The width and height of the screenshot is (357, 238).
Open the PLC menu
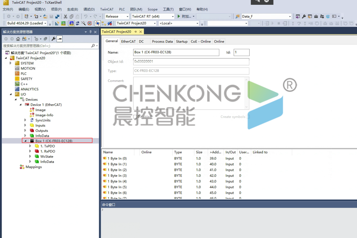[x=122, y=9]
